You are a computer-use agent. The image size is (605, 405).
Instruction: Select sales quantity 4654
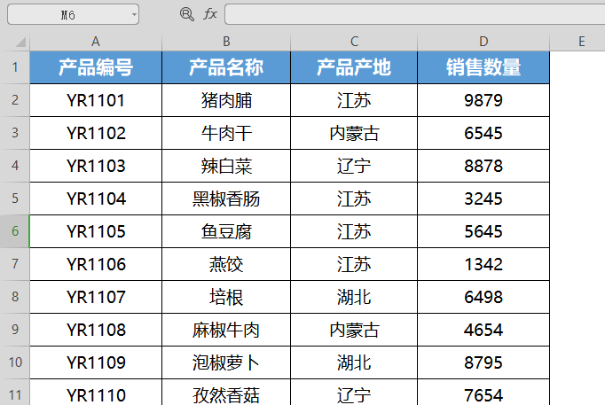point(483,330)
